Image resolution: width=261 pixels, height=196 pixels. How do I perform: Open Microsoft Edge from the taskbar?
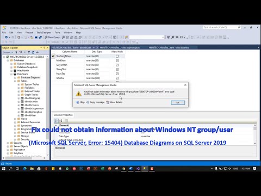pyautogui.click(x=25, y=169)
